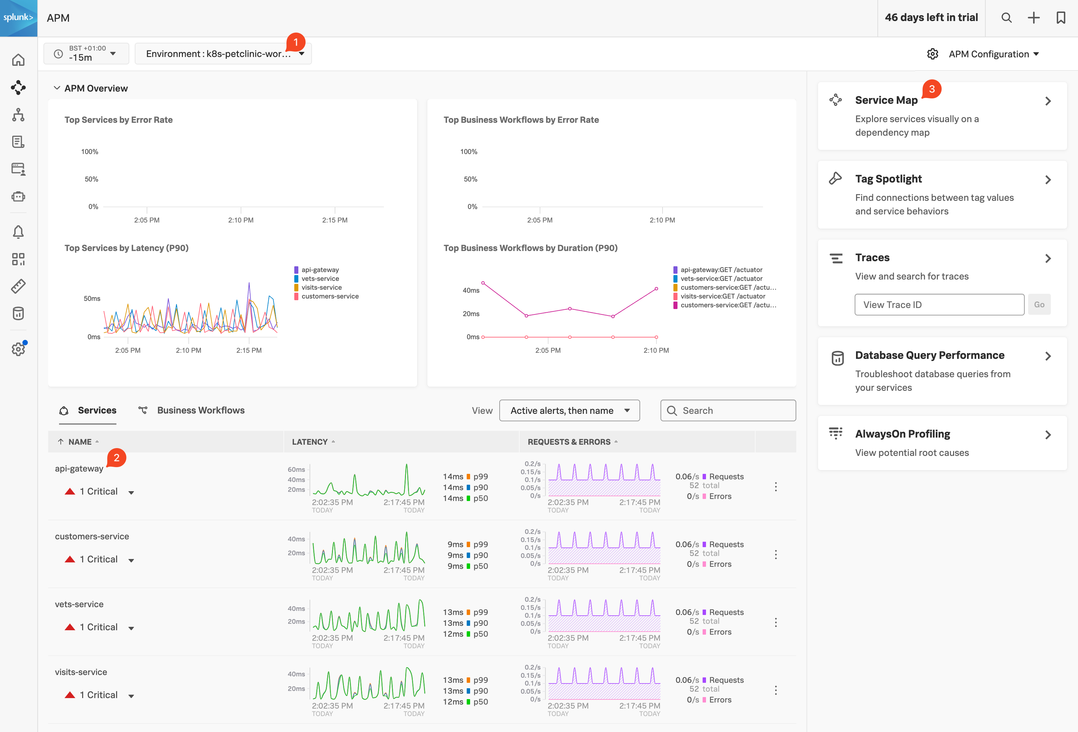
Task: Sort by the NAME column header
Action: [x=80, y=442]
